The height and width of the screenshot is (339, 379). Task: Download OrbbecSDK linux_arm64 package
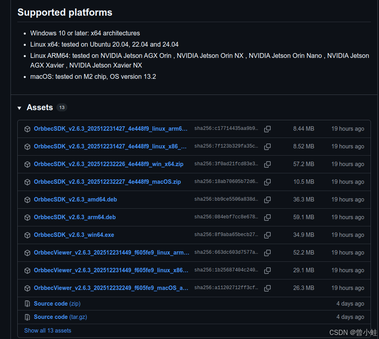111,129
